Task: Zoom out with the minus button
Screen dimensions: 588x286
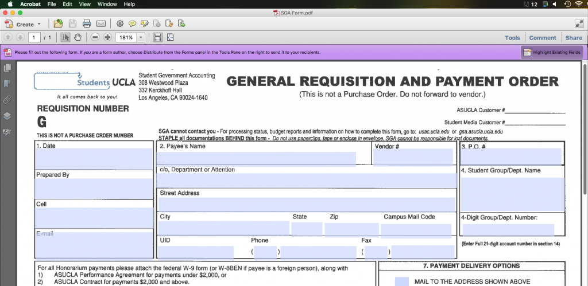Action: coord(95,37)
